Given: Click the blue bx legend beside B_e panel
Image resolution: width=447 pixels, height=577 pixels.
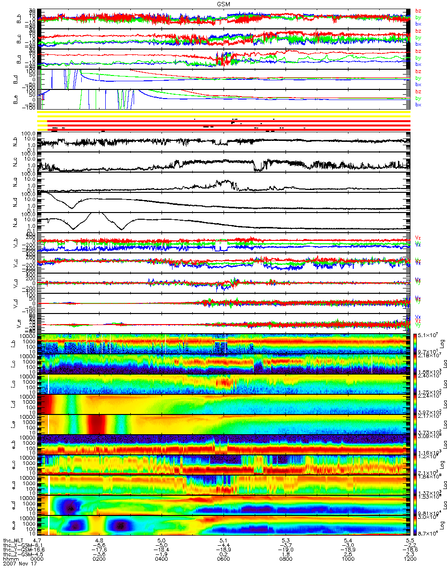Looking at the screenshot, I should point(418,104).
